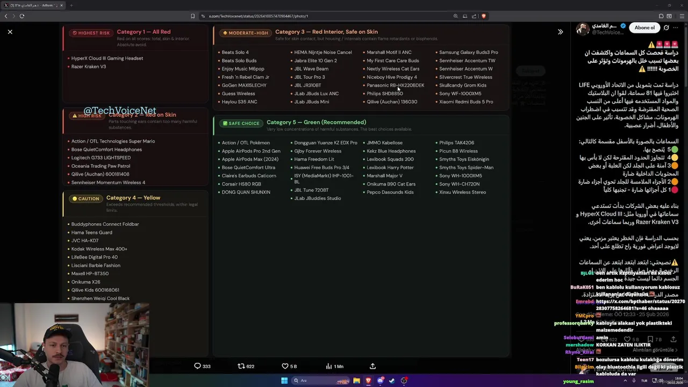Select the X browser tab
The height and width of the screenshot is (387, 688).
click(x=32, y=5)
